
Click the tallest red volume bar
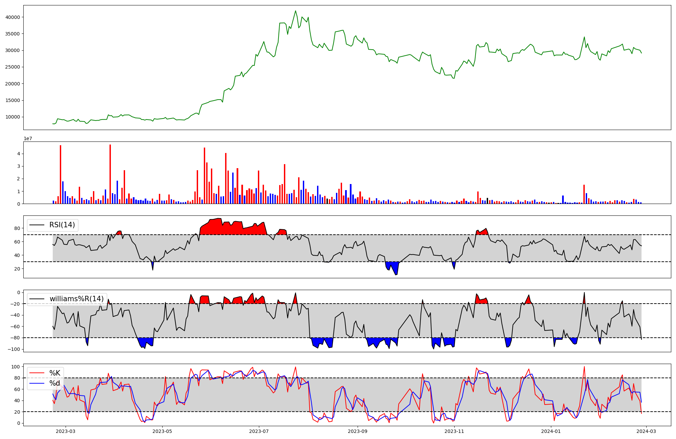pos(110,174)
